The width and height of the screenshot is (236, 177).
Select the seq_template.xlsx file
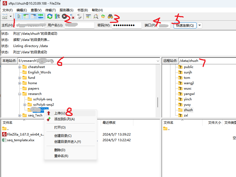[x=18, y=140]
